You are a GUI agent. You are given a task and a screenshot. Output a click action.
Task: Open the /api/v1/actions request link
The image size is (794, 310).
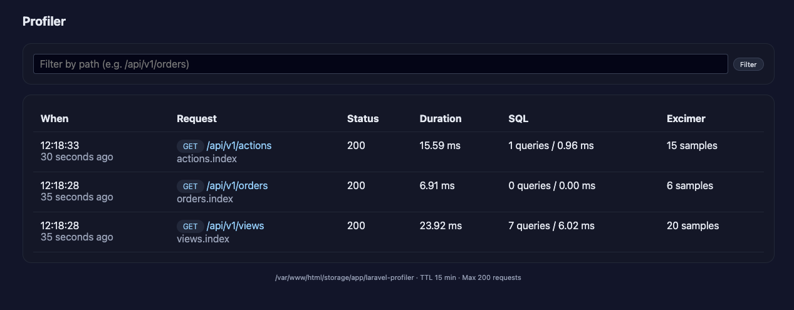pyautogui.click(x=239, y=145)
